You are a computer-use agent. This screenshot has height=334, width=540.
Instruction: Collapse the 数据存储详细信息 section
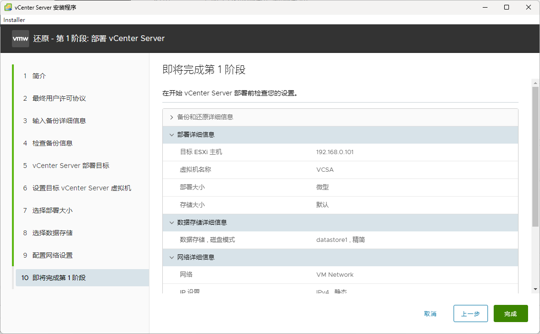coord(172,222)
